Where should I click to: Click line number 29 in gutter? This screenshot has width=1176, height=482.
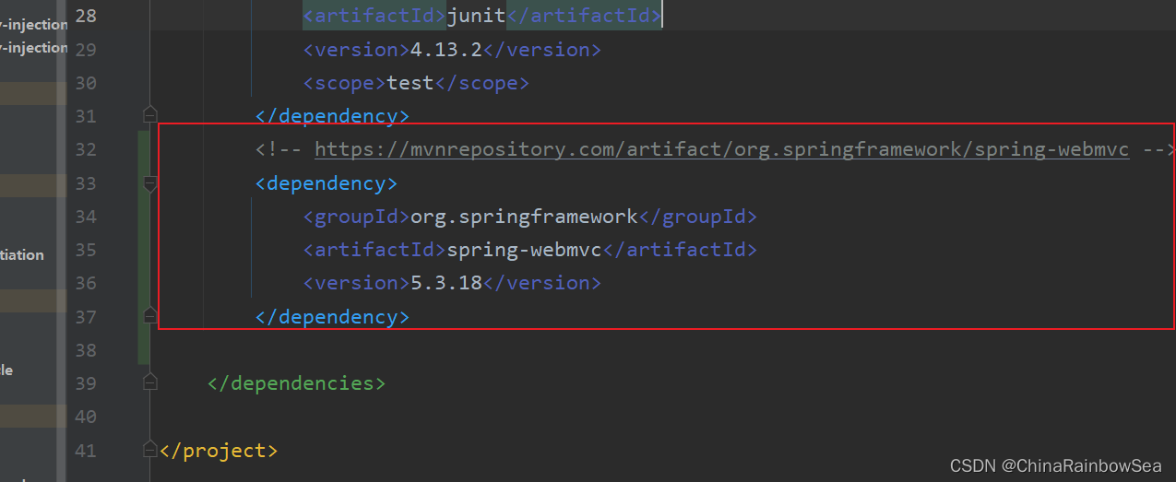pyautogui.click(x=85, y=50)
